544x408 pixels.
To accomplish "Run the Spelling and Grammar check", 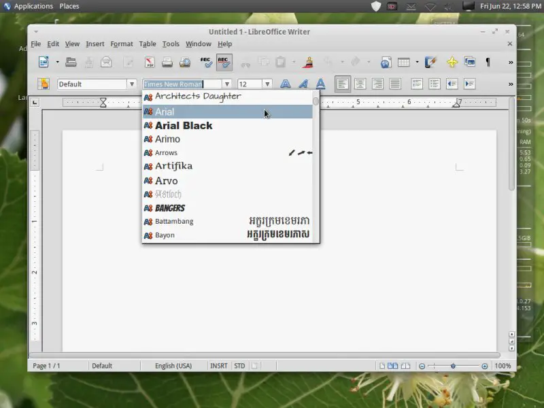I will tap(206, 62).
